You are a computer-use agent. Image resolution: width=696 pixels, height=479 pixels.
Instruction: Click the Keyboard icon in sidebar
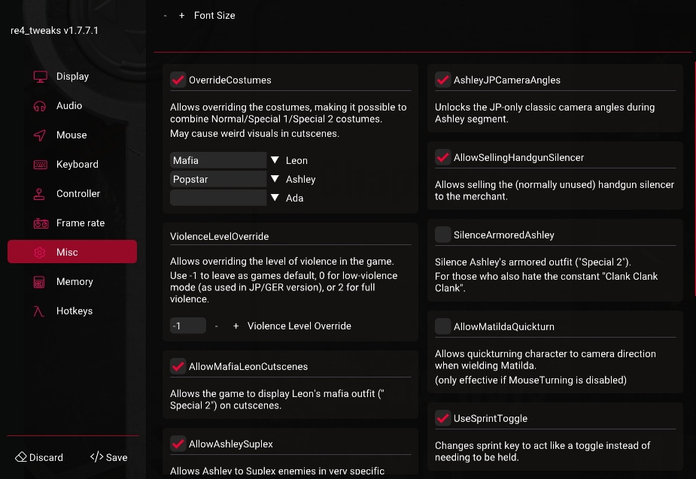tap(41, 165)
